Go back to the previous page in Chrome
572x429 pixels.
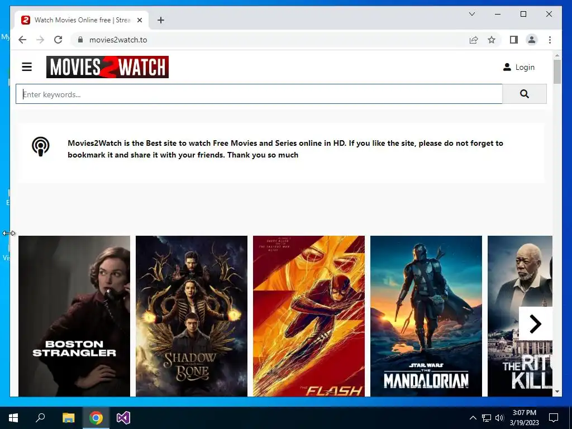click(x=22, y=40)
